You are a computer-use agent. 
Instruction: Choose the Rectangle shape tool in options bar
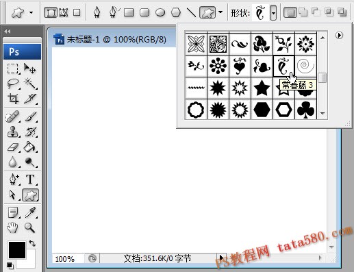[x=129, y=12]
